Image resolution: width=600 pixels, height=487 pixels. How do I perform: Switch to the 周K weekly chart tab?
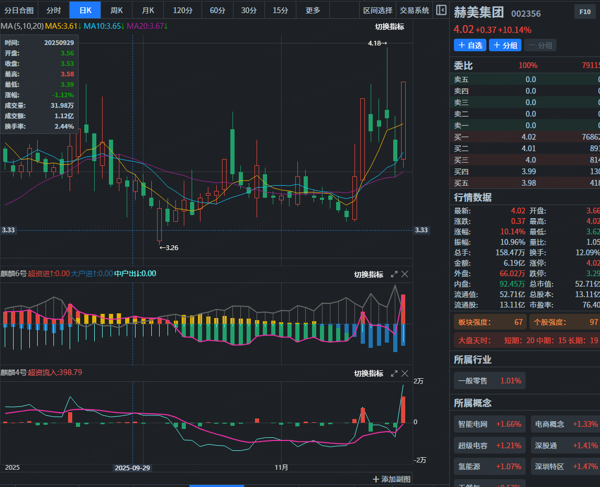coord(116,10)
